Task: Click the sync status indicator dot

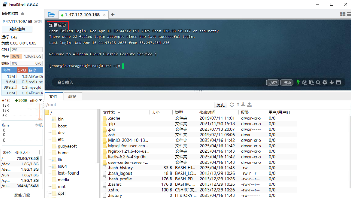Action: [22, 14]
